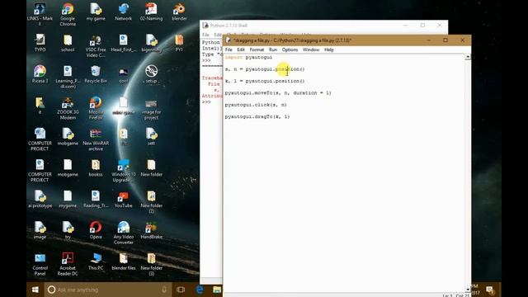Screen dimensions: 528x297
Task: Open This PC desktop icon
Action: pyautogui.click(x=96, y=262)
